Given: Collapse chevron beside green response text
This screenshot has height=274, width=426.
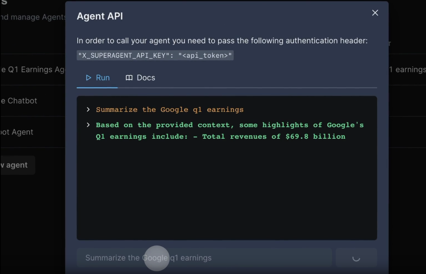Looking at the screenshot, I should pos(88,125).
